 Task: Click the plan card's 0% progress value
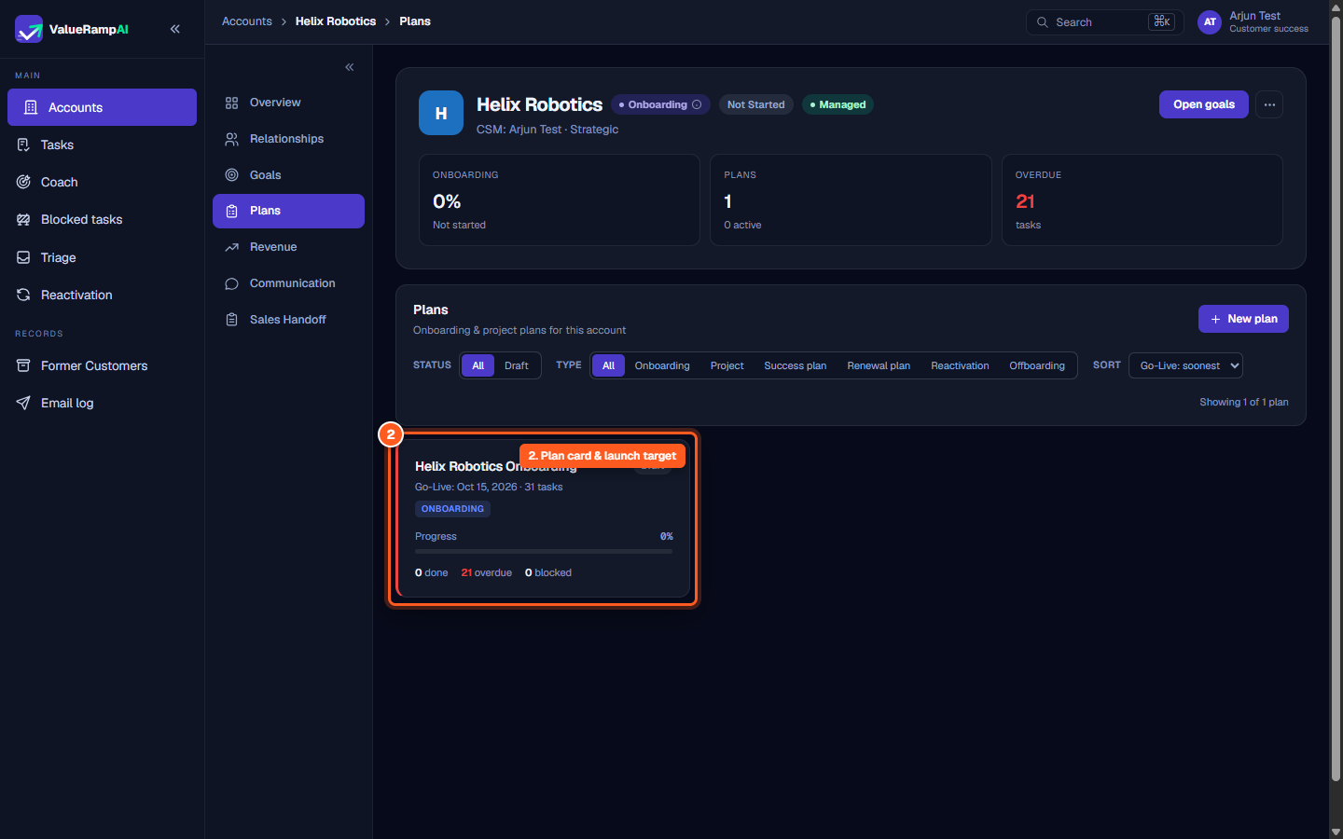[x=666, y=536]
